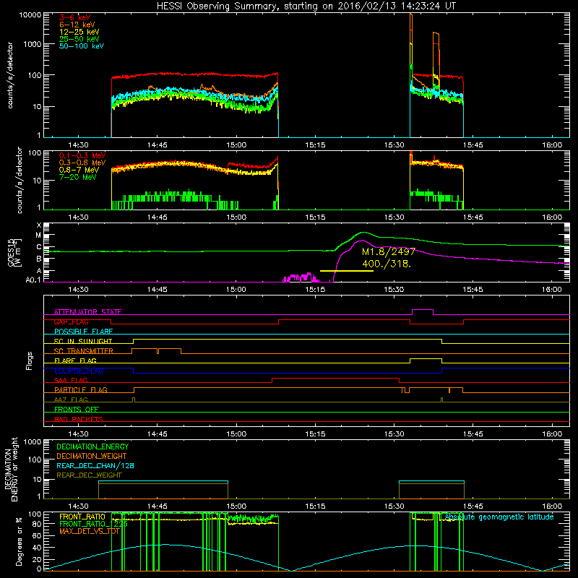Select the SC_TRANSMITTER flag label
Screen dimensions: 578x578
point(83,351)
